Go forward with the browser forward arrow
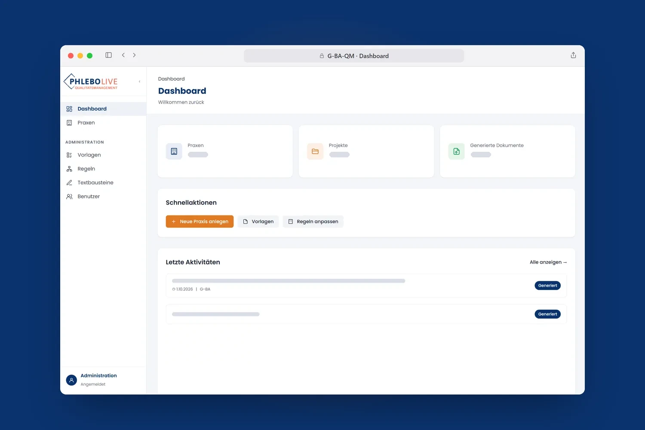 (x=134, y=55)
